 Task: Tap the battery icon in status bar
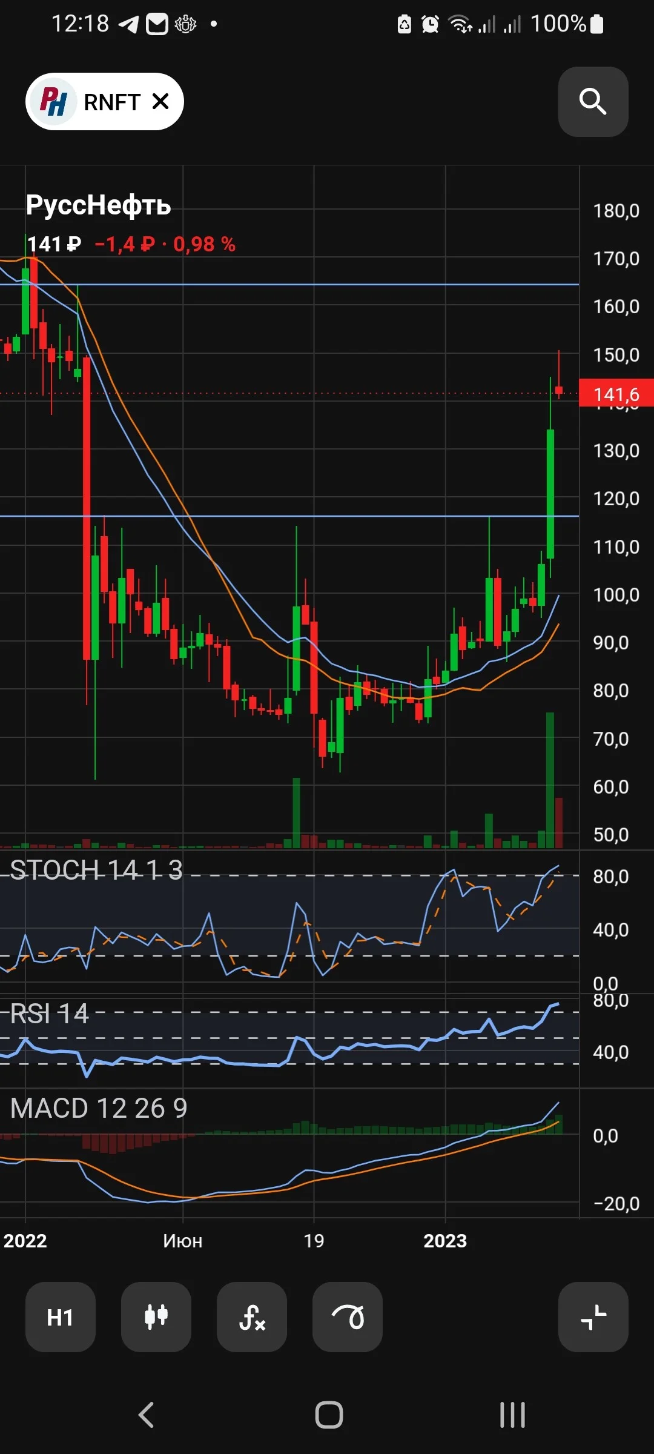click(x=596, y=24)
